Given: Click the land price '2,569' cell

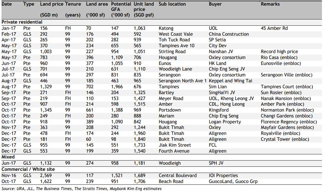Looking at the screenshot, I should click(46, 176).
